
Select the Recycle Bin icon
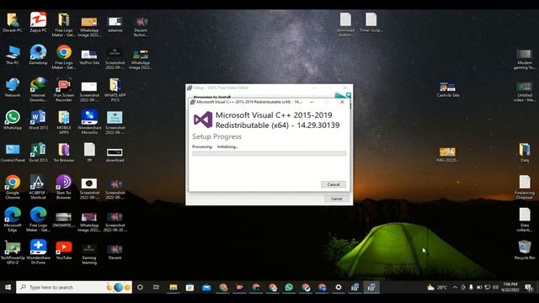tap(525, 250)
